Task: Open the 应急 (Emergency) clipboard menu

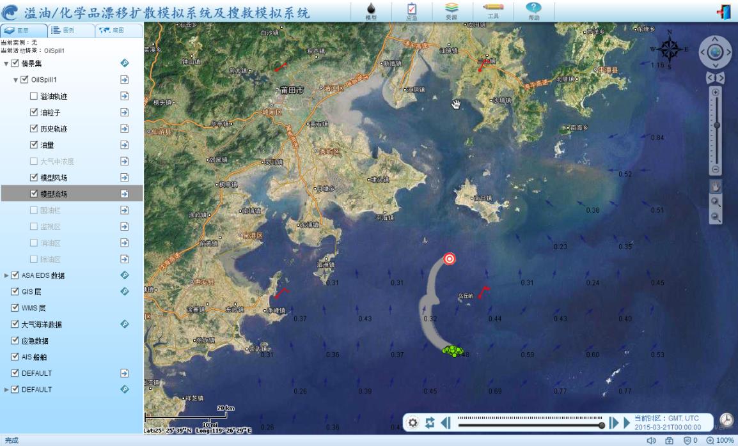Action: click(411, 10)
